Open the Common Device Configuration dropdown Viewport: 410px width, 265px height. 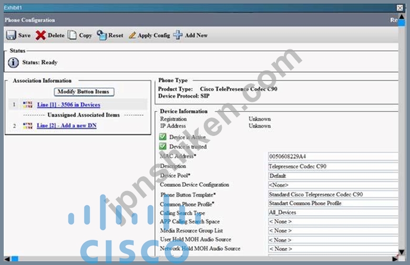coord(333,185)
